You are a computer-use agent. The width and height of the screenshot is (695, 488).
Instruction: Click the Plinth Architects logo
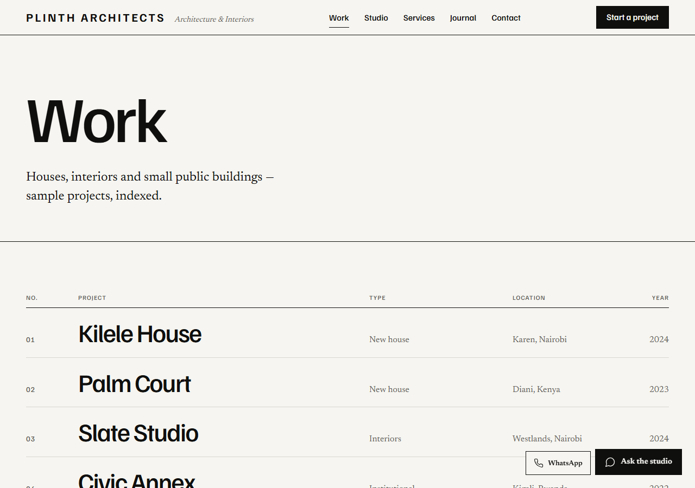tap(95, 18)
